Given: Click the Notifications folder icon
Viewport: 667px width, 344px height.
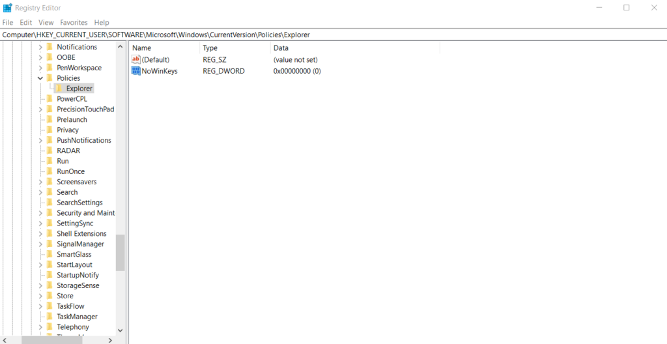Looking at the screenshot, I should click(x=50, y=47).
